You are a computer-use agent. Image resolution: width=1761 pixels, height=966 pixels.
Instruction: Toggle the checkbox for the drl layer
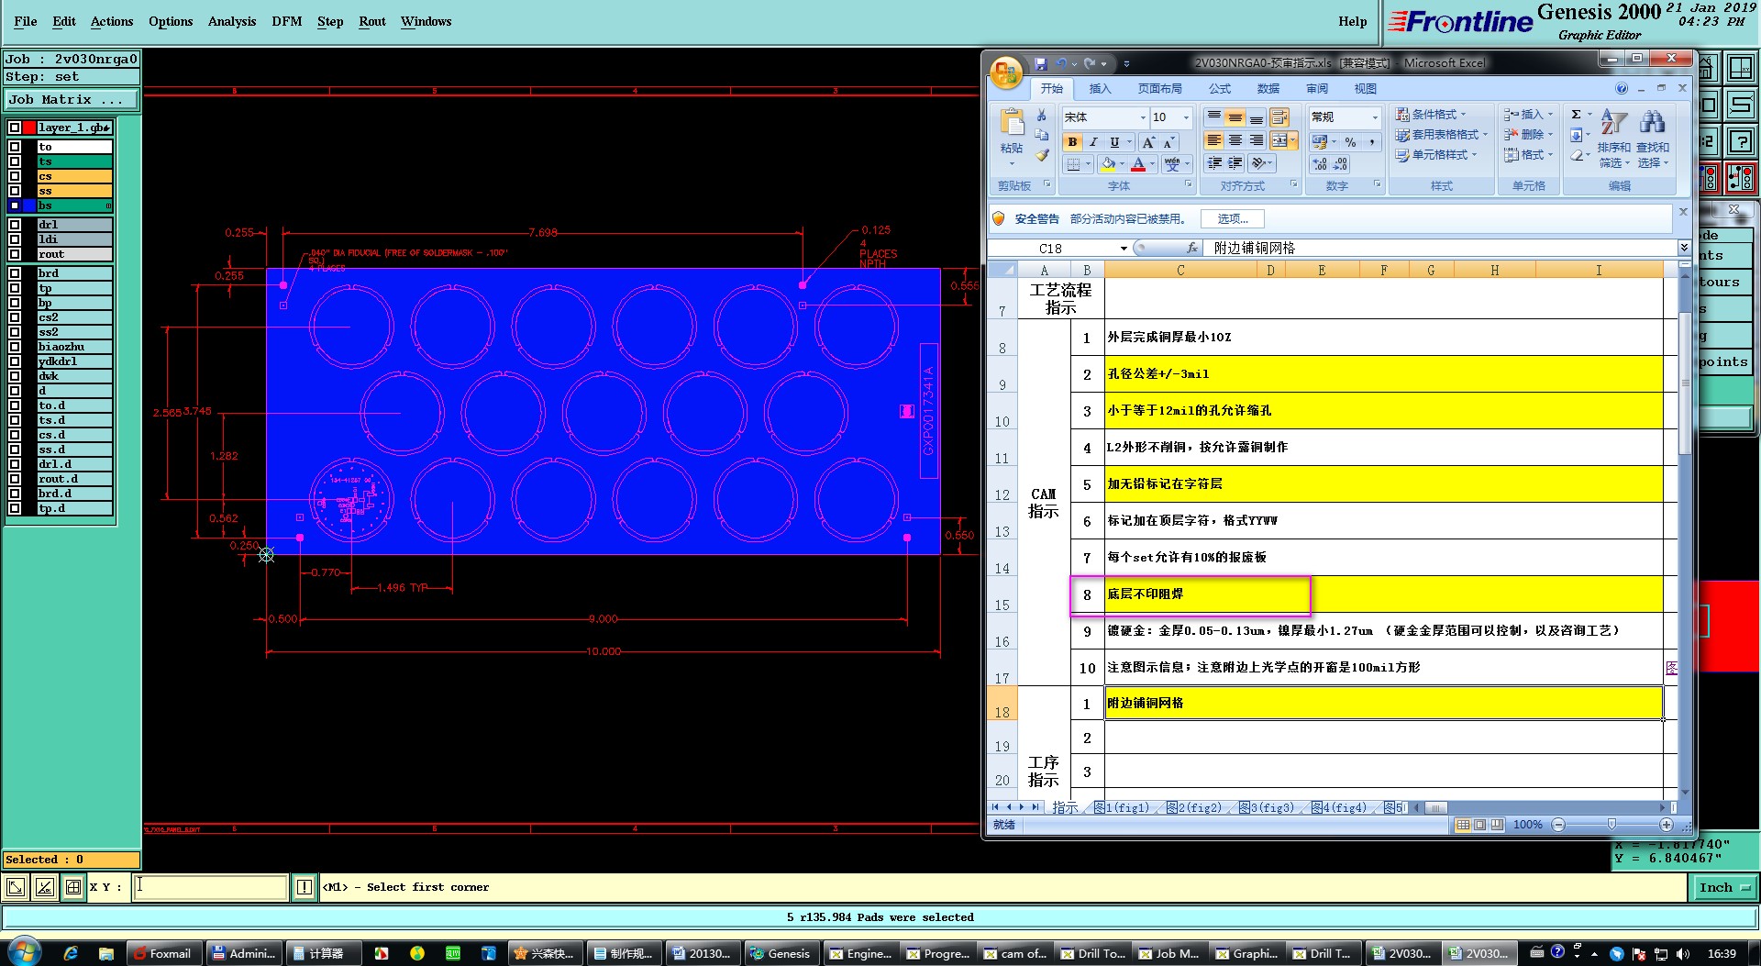click(15, 225)
